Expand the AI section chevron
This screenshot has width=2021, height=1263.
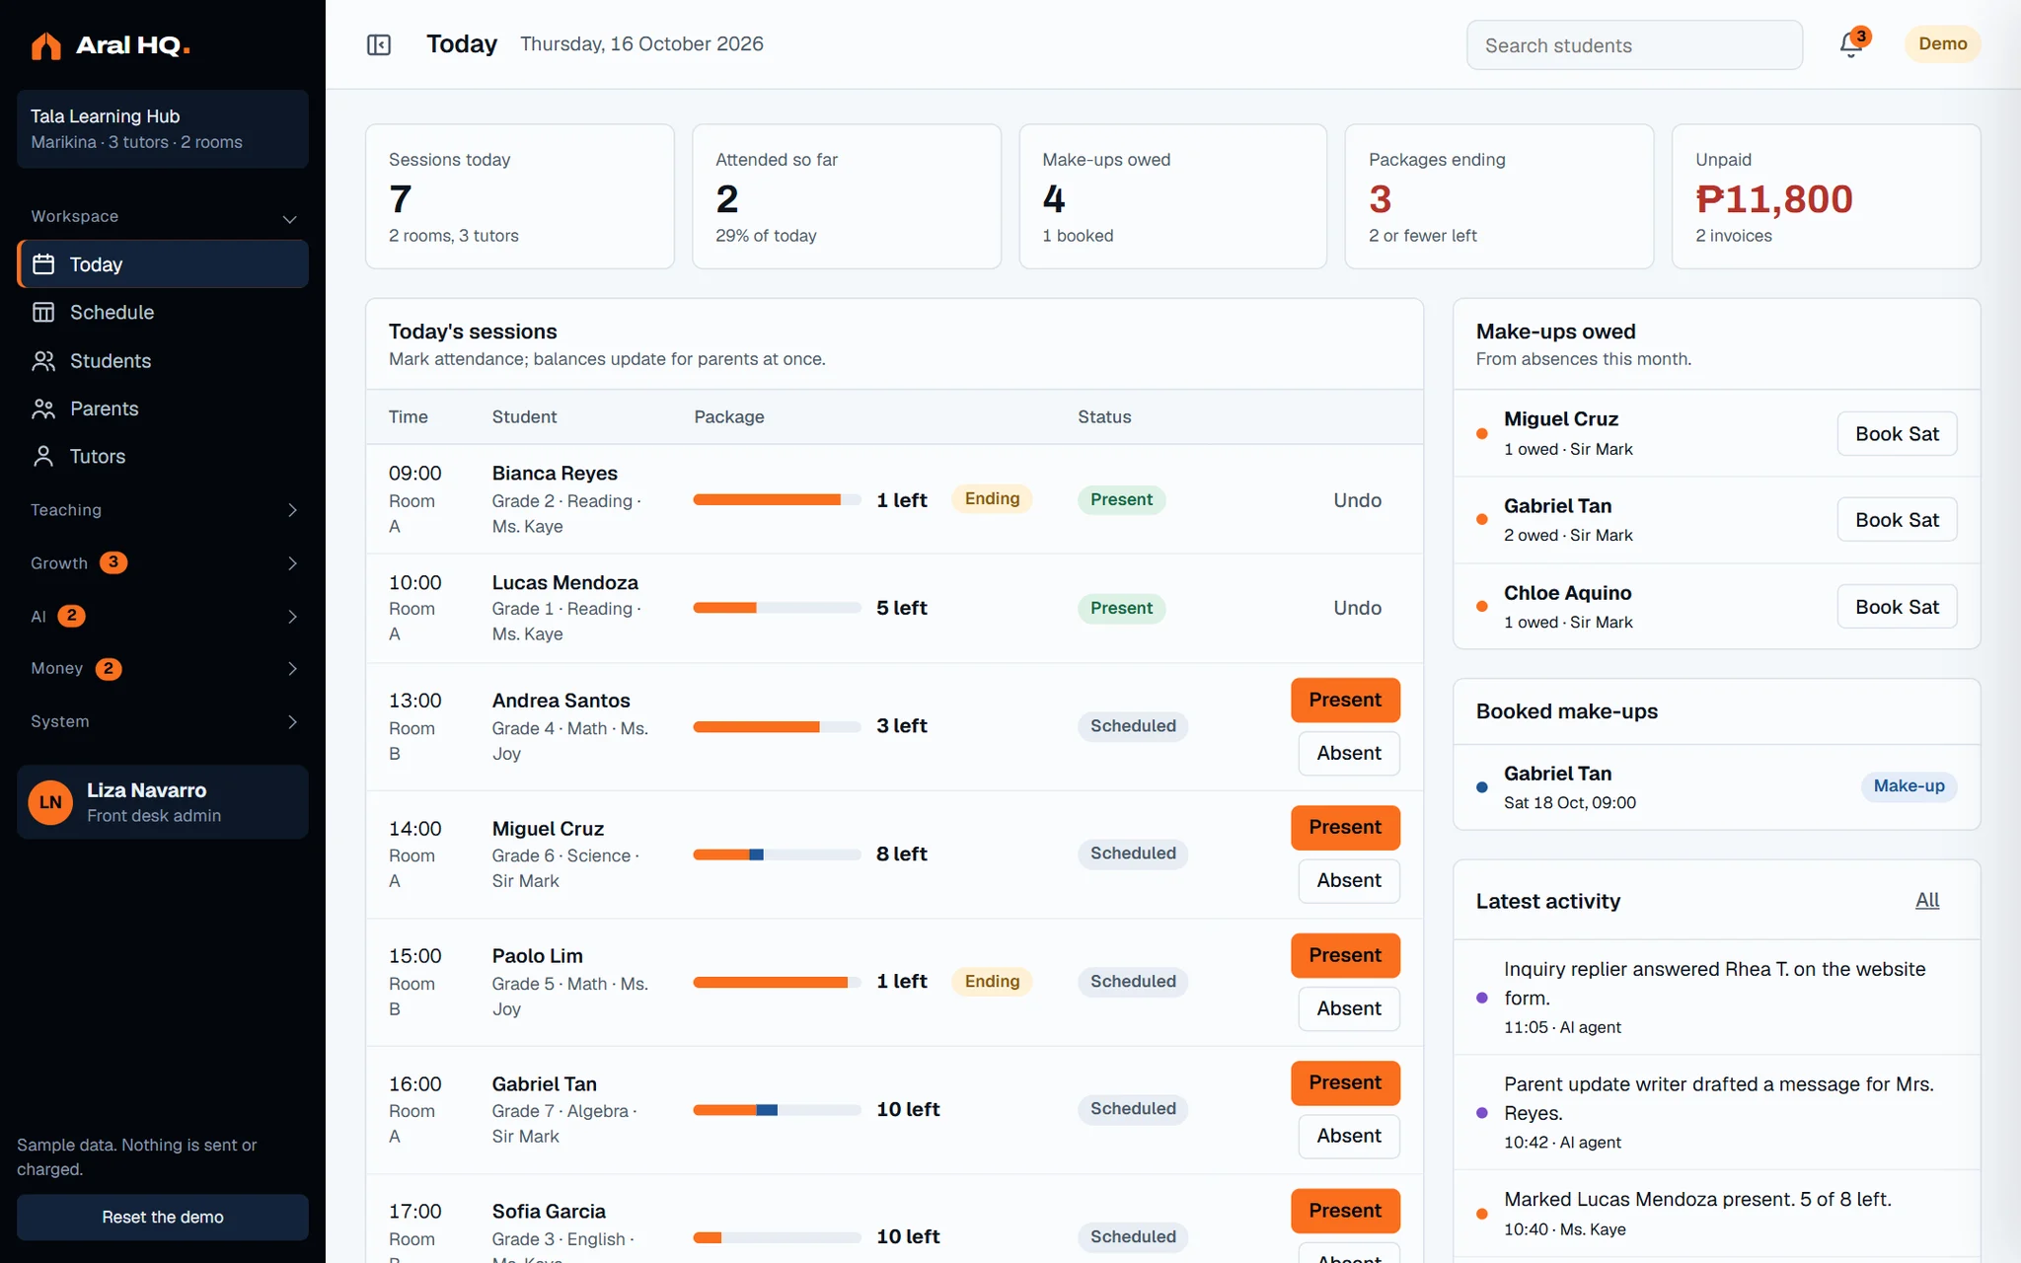click(292, 617)
